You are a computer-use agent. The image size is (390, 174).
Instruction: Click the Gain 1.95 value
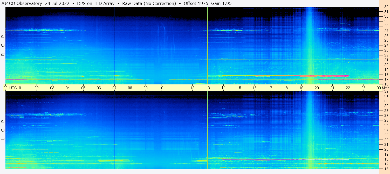coord(221,3)
